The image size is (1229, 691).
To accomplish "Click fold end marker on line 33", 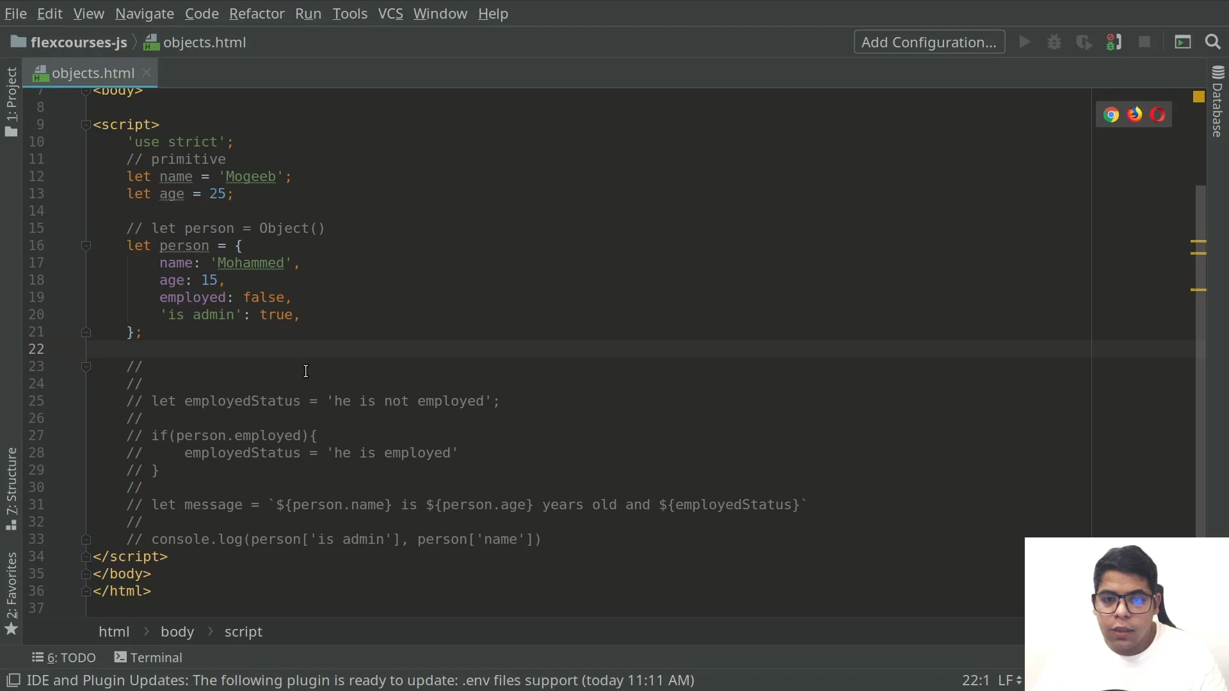I will 86,539.
